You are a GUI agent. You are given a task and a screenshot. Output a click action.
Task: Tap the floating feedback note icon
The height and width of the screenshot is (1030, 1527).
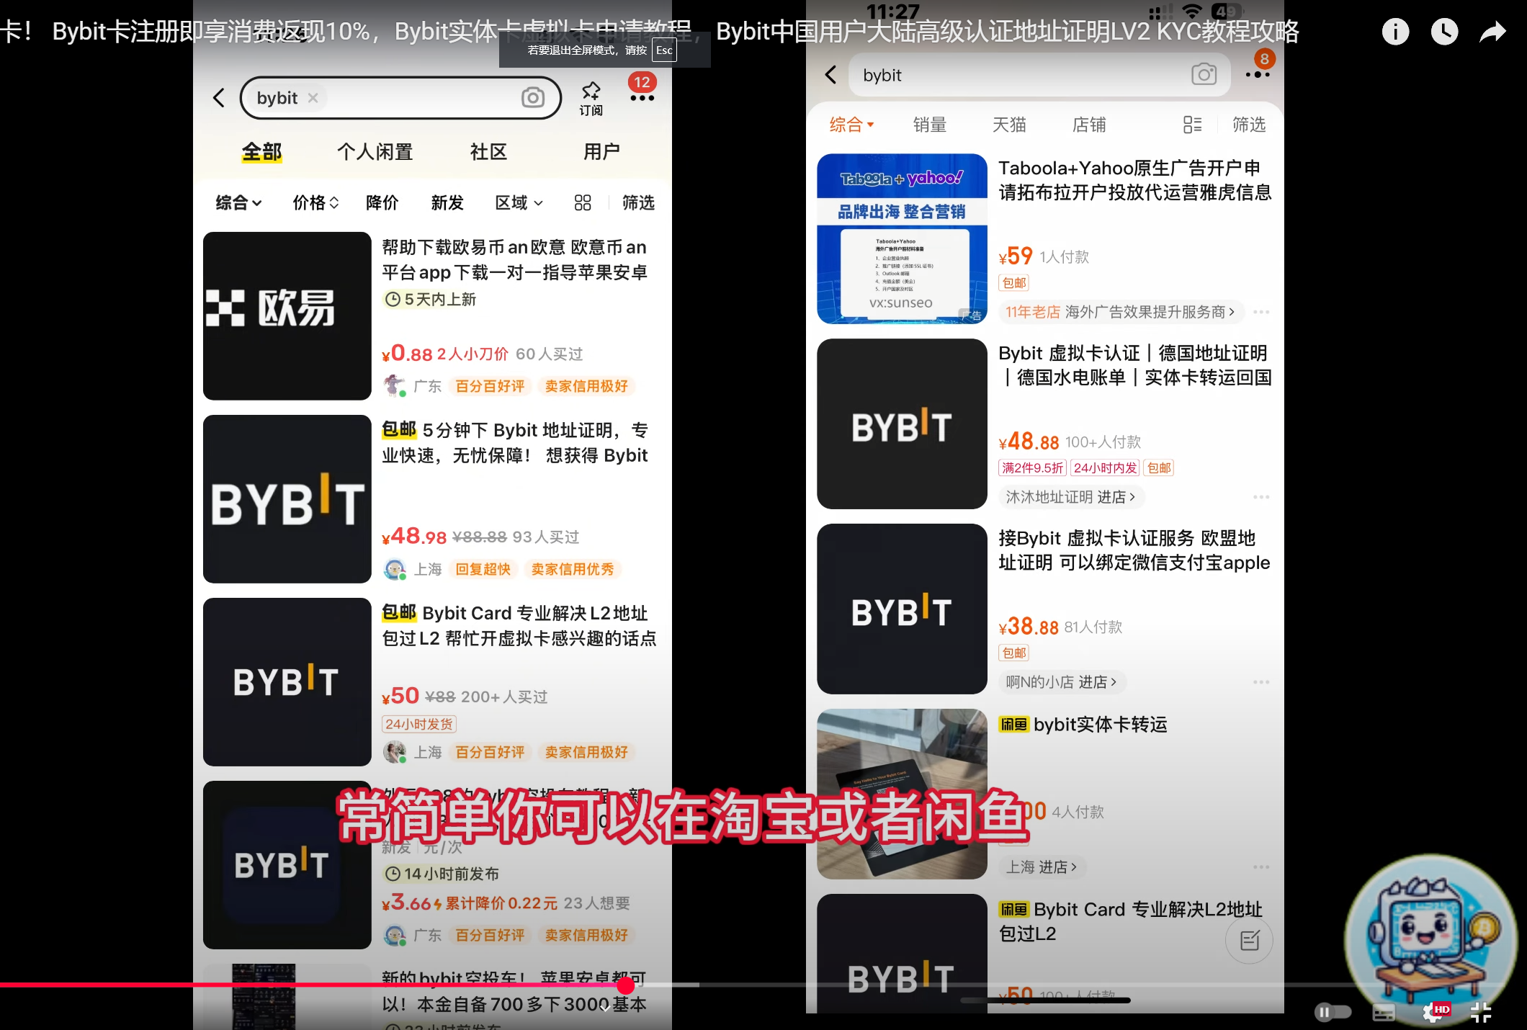1250,941
